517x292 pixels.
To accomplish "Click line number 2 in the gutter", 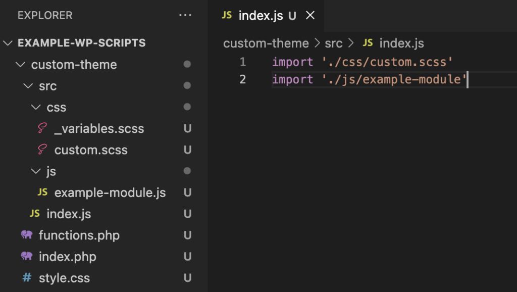I will [x=243, y=79].
